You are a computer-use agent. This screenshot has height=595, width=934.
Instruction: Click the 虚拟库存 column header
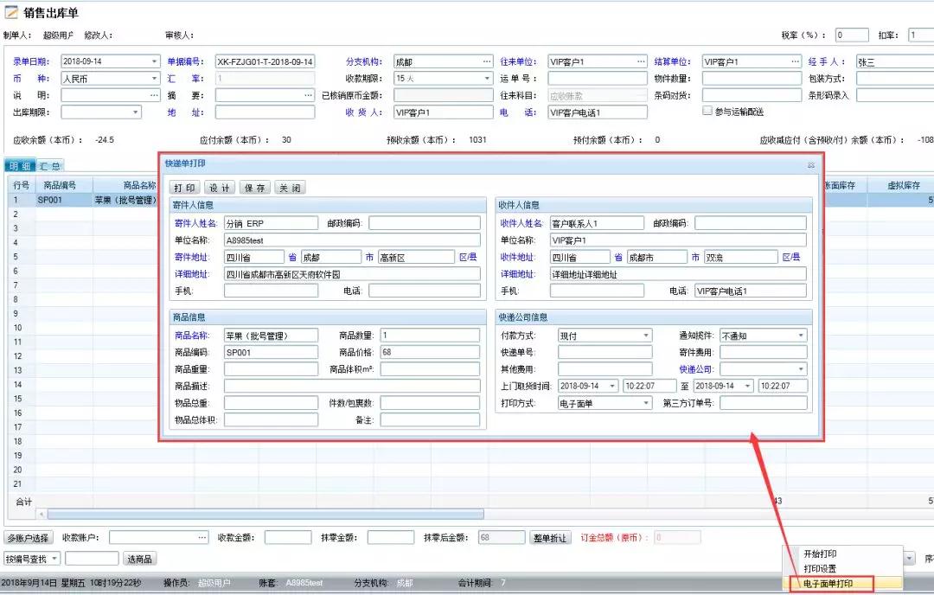(x=904, y=185)
